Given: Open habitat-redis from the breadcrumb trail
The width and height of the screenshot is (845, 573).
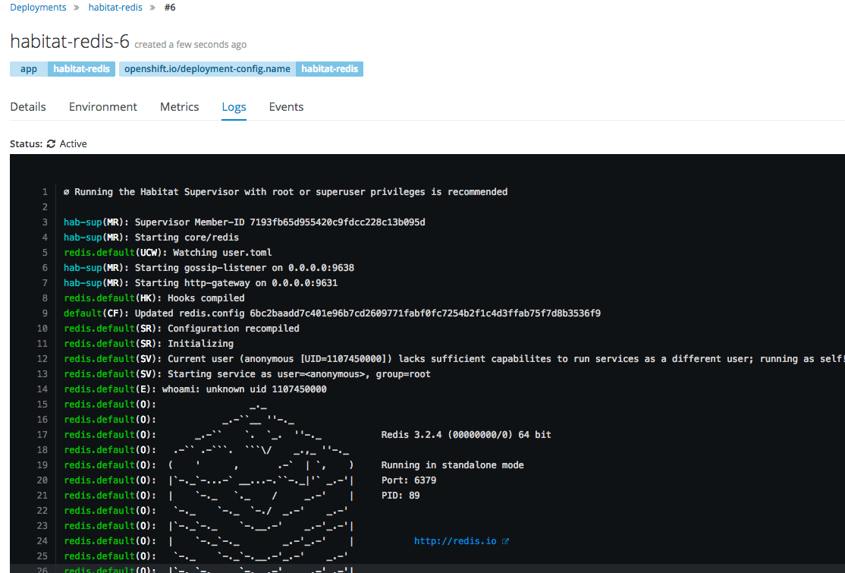Looking at the screenshot, I should [x=115, y=7].
